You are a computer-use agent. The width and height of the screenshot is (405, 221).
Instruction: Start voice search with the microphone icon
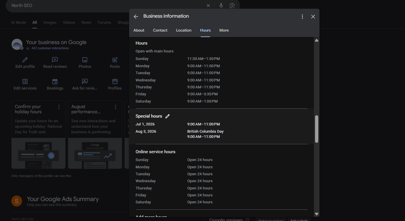pos(221,6)
